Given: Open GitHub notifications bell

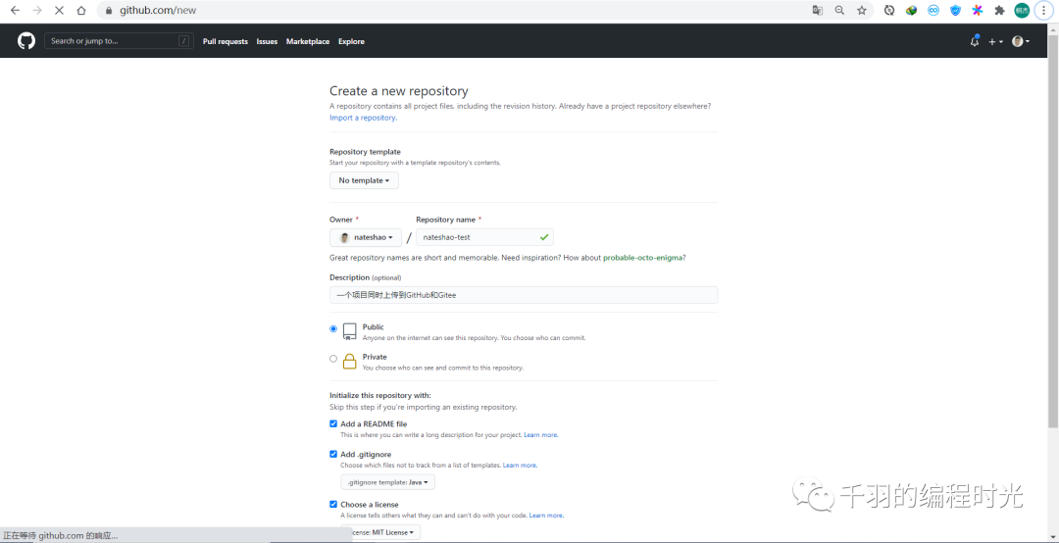Looking at the screenshot, I should click(974, 41).
